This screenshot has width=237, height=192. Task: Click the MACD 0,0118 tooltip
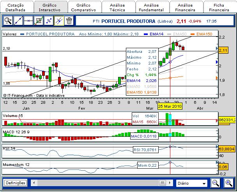pyautogui.click(x=144, y=136)
